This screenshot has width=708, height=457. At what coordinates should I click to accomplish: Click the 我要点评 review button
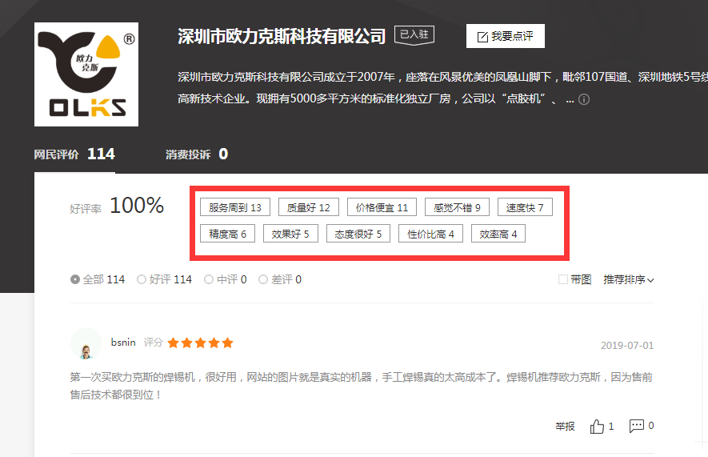click(x=506, y=36)
